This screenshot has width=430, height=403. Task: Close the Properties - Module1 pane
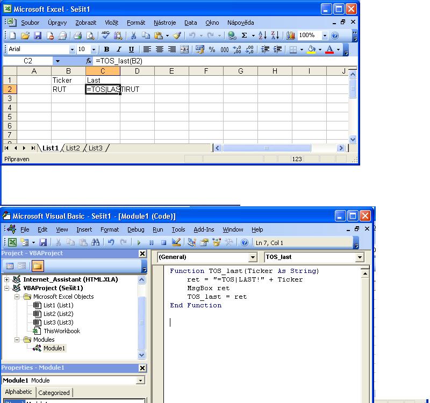tap(142, 368)
